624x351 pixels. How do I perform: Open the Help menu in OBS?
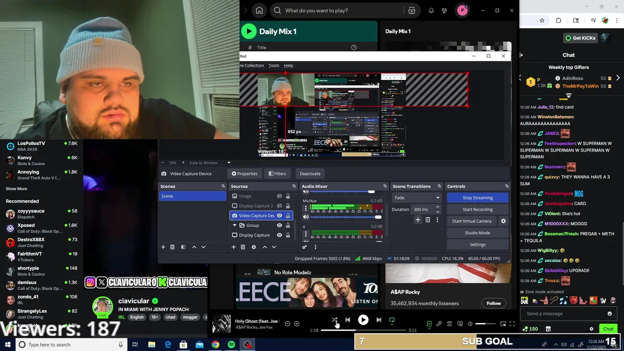[x=289, y=65]
